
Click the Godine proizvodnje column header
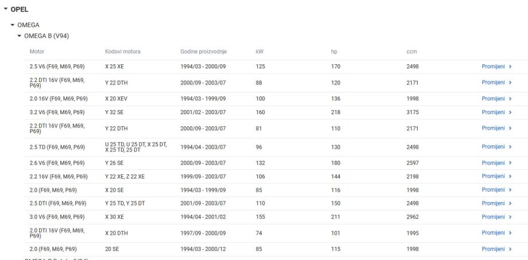203,52
